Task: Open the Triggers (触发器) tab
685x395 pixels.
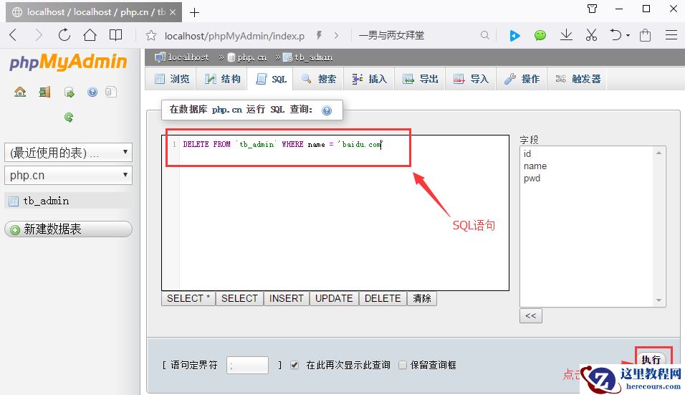Action: [x=577, y=79]
